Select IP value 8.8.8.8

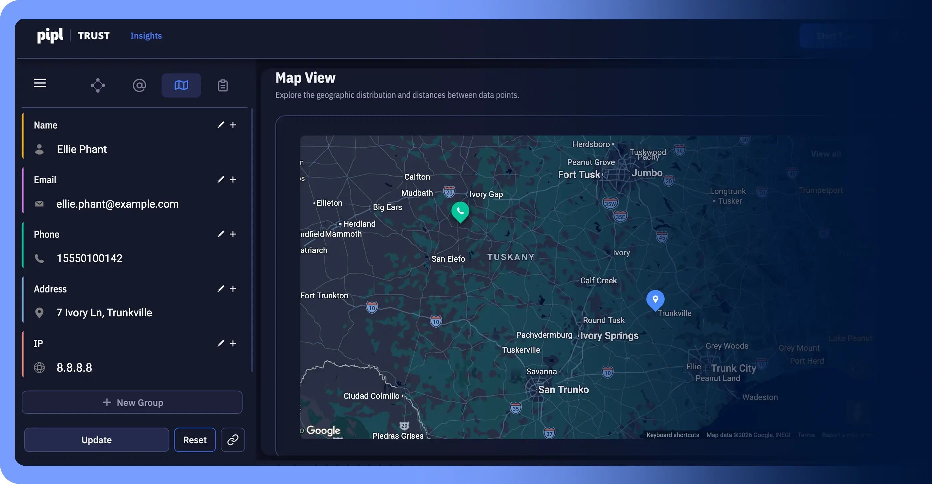pos(74,368)
